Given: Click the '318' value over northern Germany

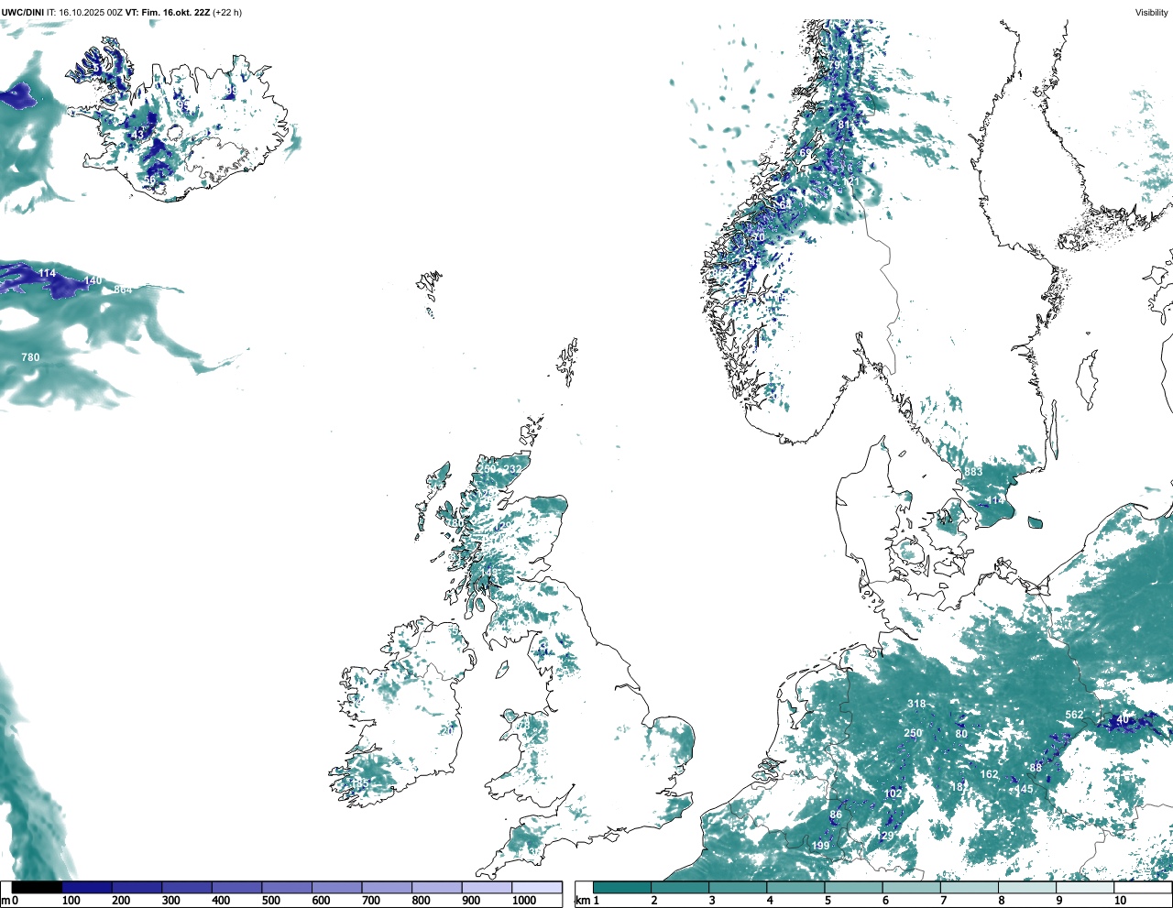Looking at the screenshot, I should click(916, 704).
